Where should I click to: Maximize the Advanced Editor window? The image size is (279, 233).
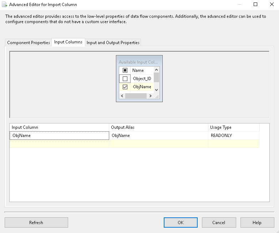point(255,5)
